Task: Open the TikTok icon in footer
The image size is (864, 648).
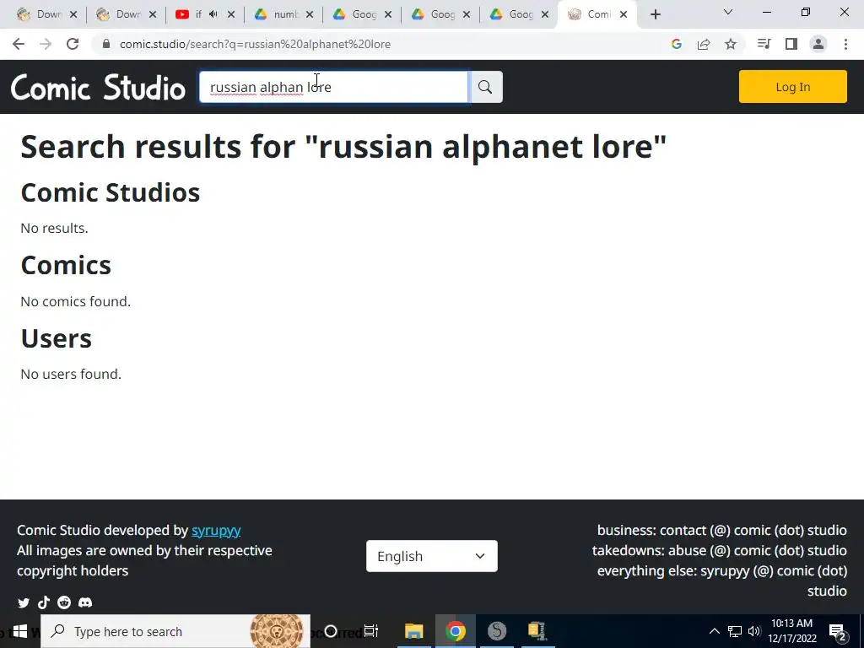Action: (x=44, y=602)
